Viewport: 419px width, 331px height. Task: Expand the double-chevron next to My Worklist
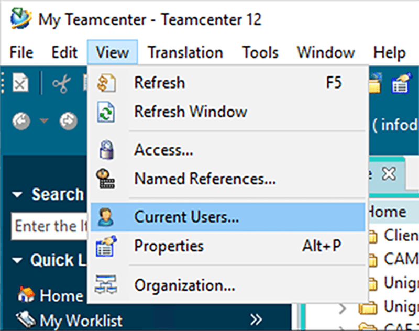click(256, 319)
